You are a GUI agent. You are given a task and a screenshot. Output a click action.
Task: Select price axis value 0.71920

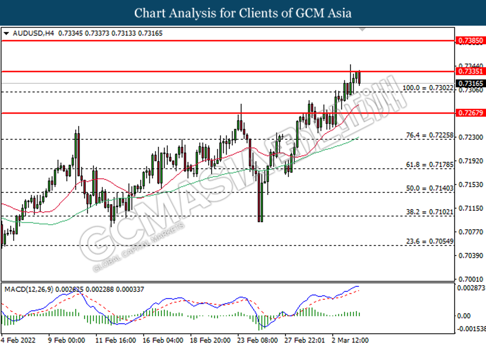click(471, 161)
